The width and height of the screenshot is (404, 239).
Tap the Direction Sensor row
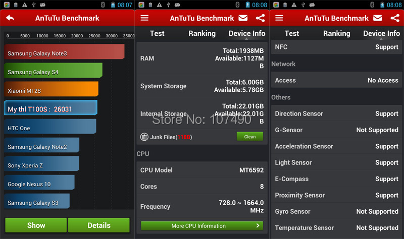click(336, 113)
